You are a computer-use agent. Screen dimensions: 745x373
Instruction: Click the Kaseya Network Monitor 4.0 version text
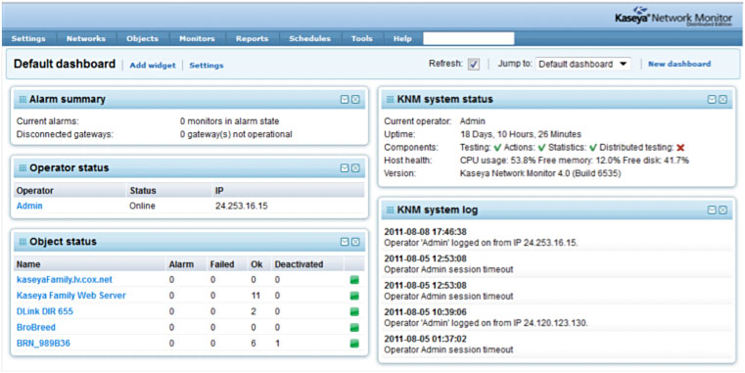tap(540, 173)
